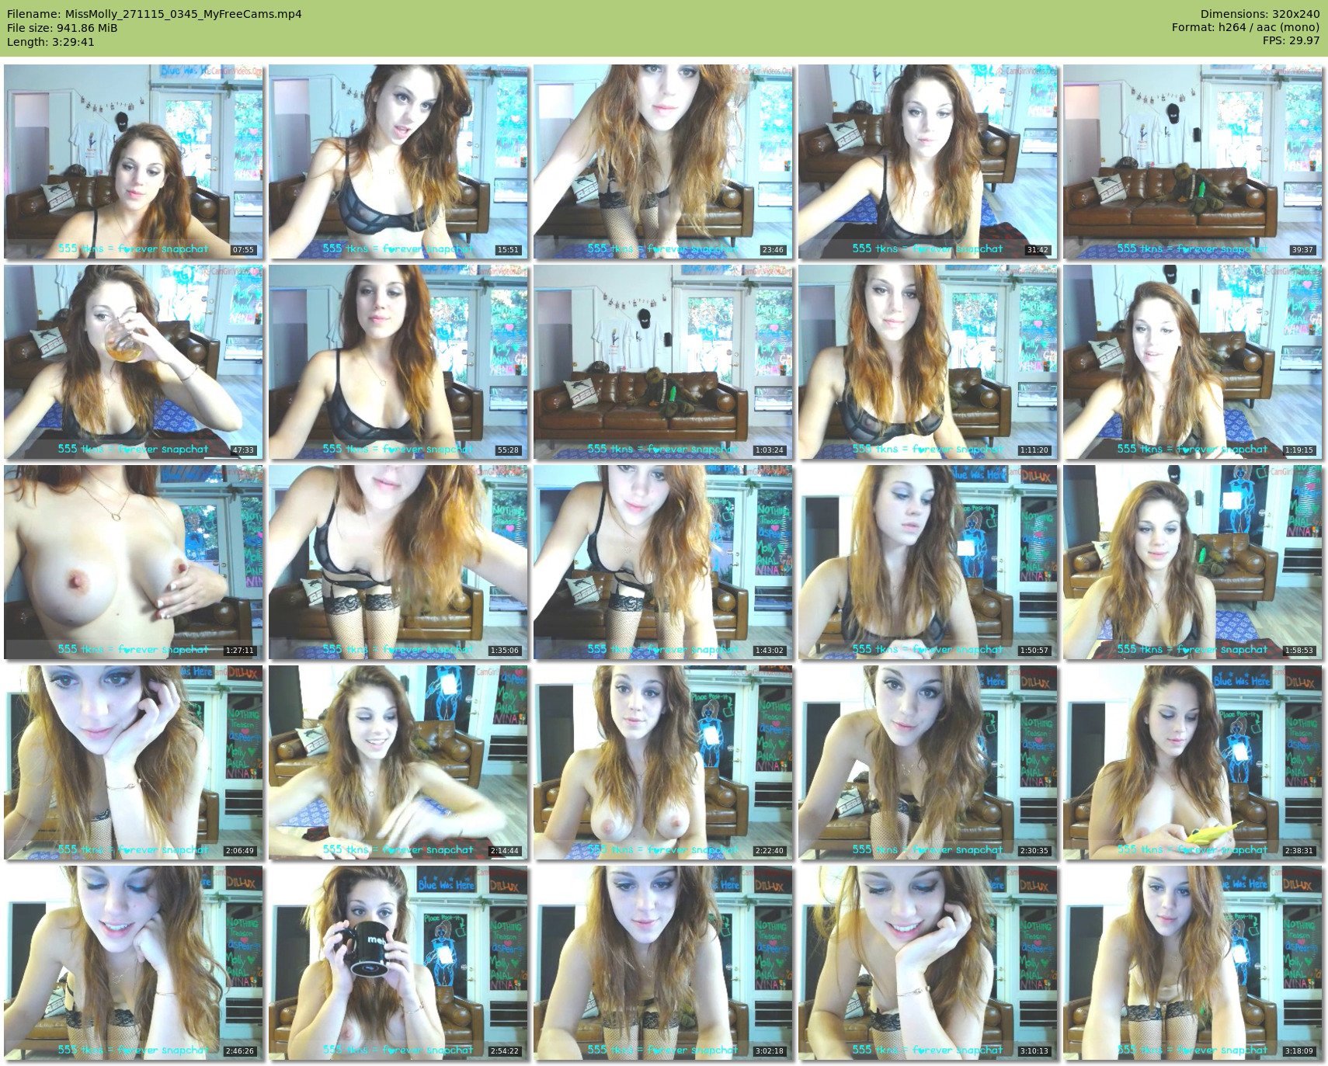
Task: Click the 'Dimensions: 320x240' text
Action: tap(1260, 14)
